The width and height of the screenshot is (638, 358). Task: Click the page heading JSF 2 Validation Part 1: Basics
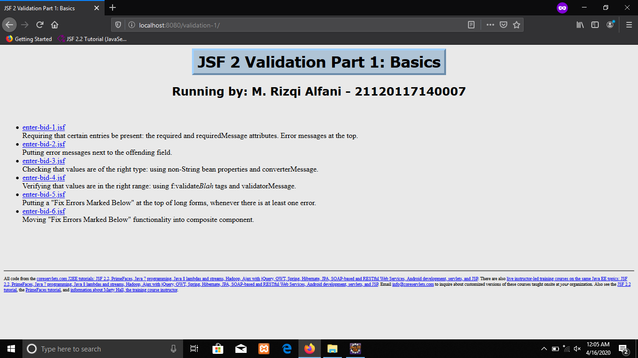319,62
